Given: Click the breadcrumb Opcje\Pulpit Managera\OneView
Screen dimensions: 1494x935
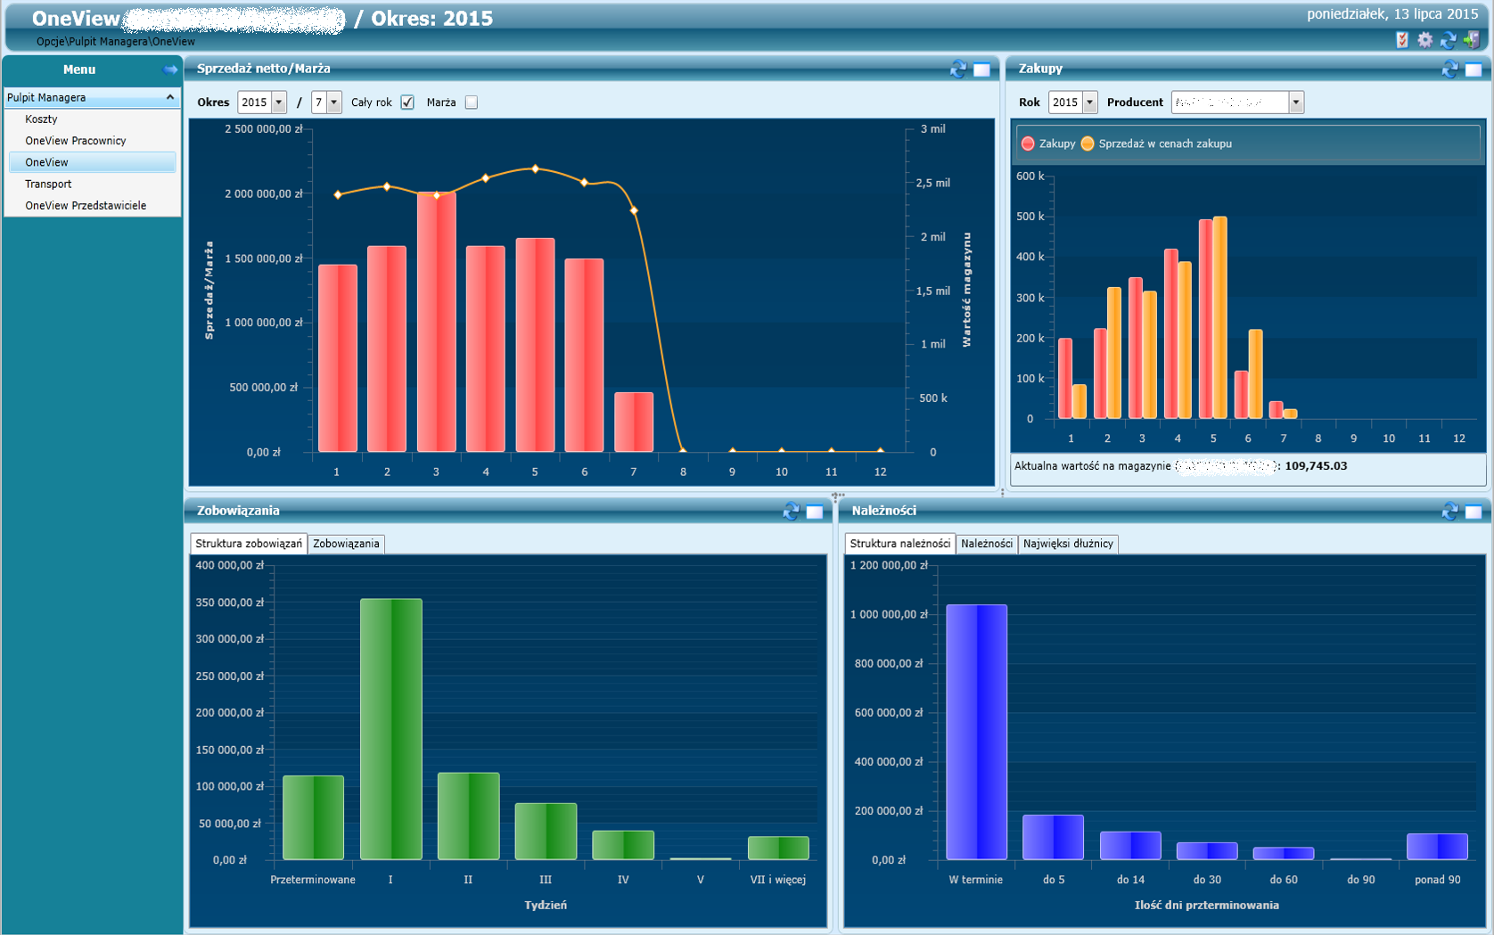Looking at the screenshot, I should coord(116,42).
